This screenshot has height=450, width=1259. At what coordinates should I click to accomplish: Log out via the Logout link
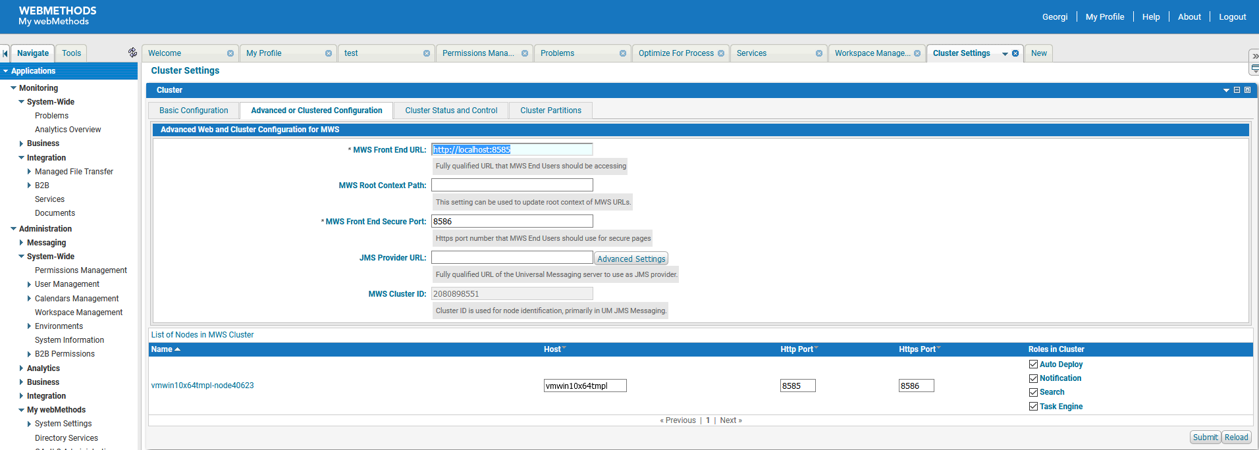click(x=1232, y=17)
